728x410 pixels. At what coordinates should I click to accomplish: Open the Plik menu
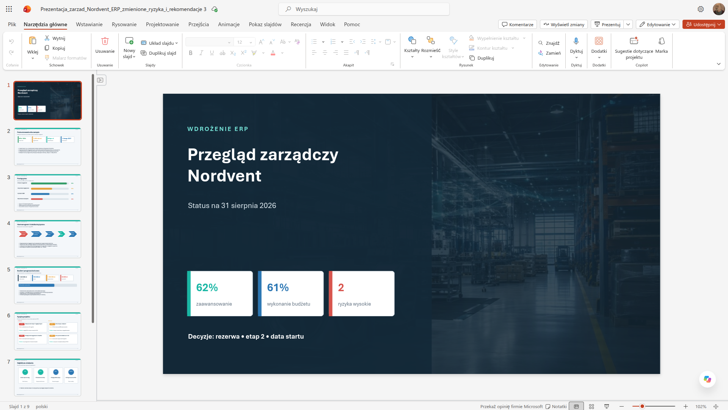click(x=12, y=24)
